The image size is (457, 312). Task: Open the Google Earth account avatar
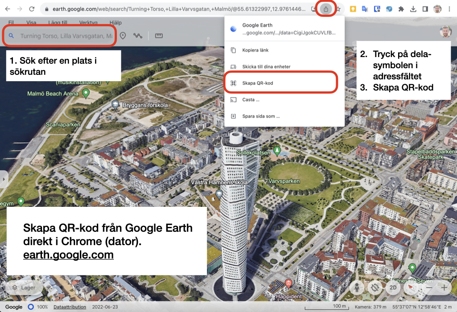click(x=445, y=32)
